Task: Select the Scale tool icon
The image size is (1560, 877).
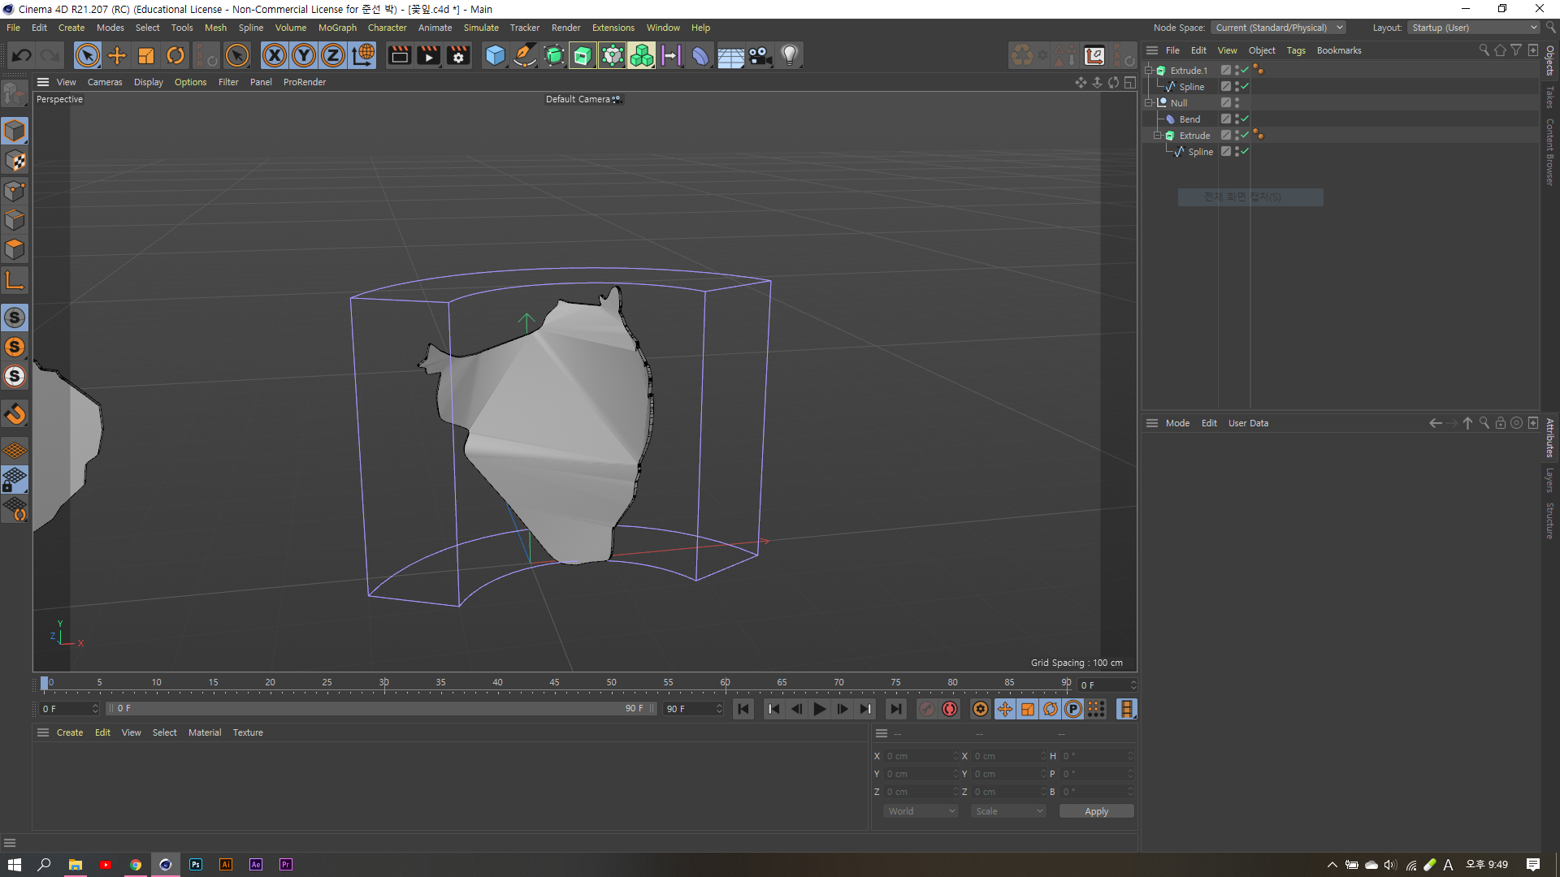Action: [x=147, y=54]
